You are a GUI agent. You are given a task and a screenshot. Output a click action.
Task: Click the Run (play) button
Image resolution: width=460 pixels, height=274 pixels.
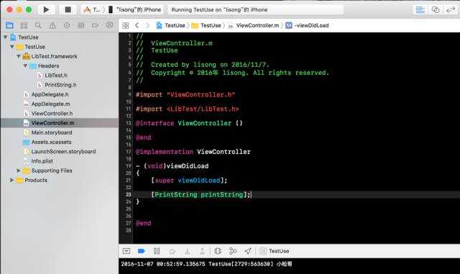(46, 9)
